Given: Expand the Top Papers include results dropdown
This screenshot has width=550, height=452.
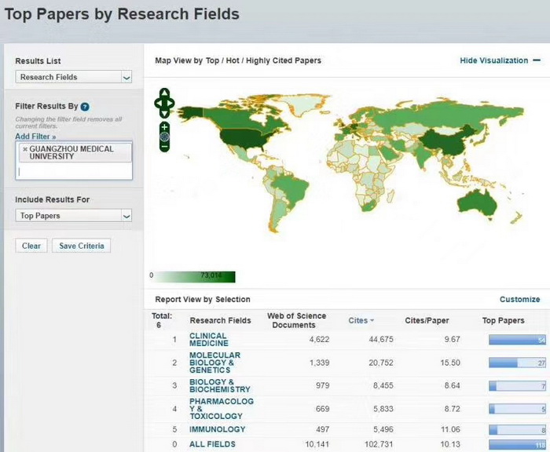Looking at the screenshot, I should 74,216.
